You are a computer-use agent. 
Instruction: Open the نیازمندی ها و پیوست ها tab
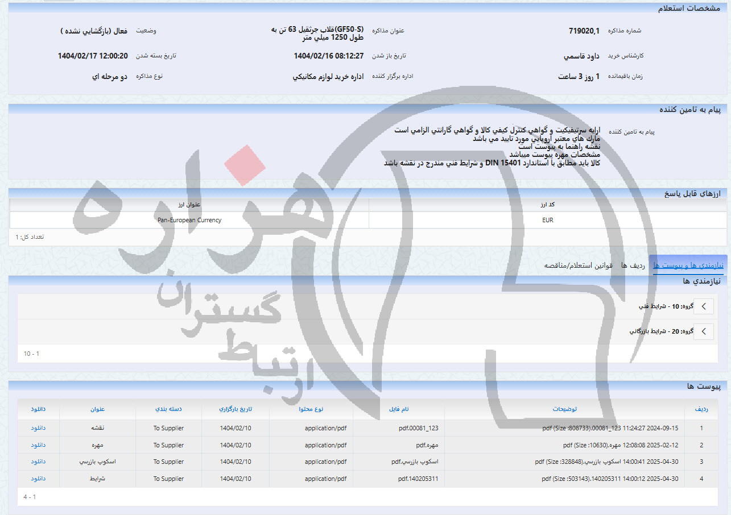click(688, 264)
